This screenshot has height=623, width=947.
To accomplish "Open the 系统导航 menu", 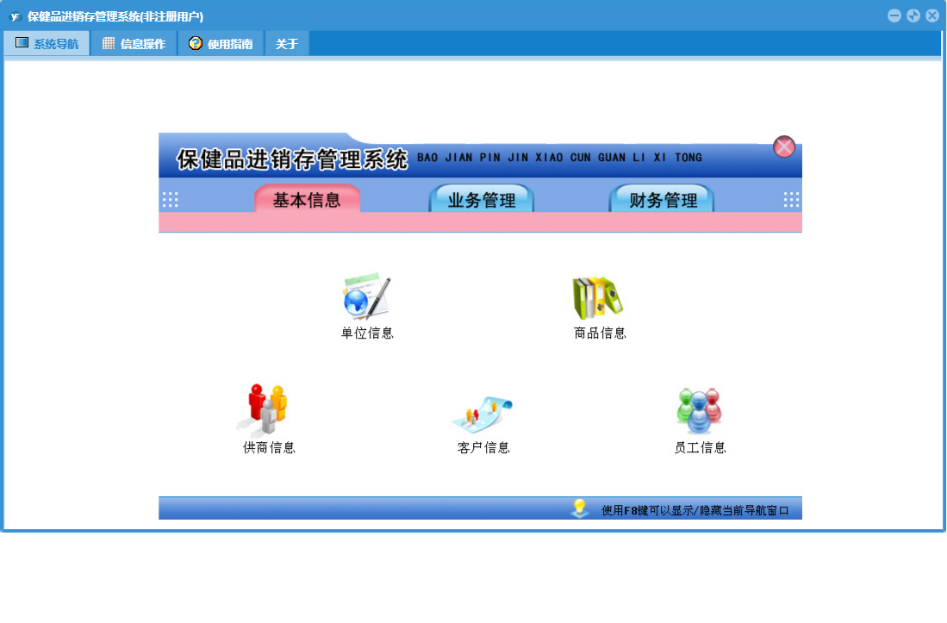I will 47,43.
